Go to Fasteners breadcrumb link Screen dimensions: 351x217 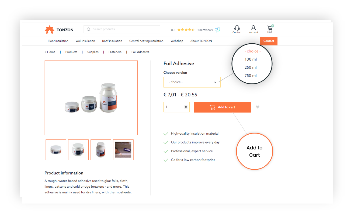tap(115, 52)
